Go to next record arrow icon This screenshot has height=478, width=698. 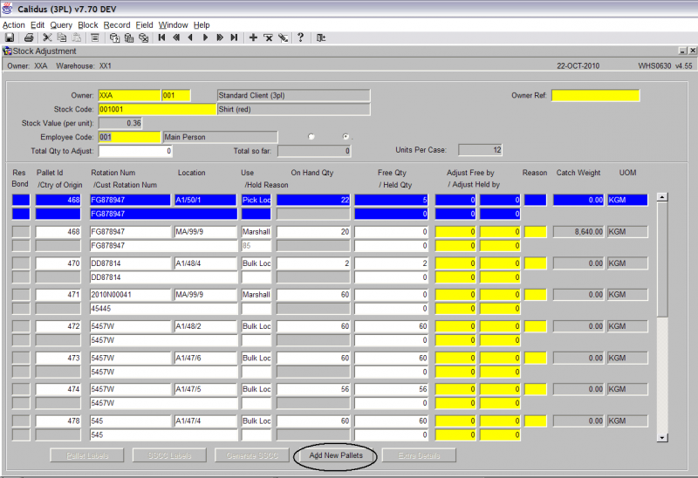(x=205, y=38)
